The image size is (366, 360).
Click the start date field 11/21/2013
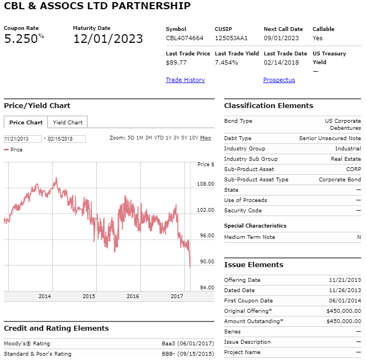[23, 139]
